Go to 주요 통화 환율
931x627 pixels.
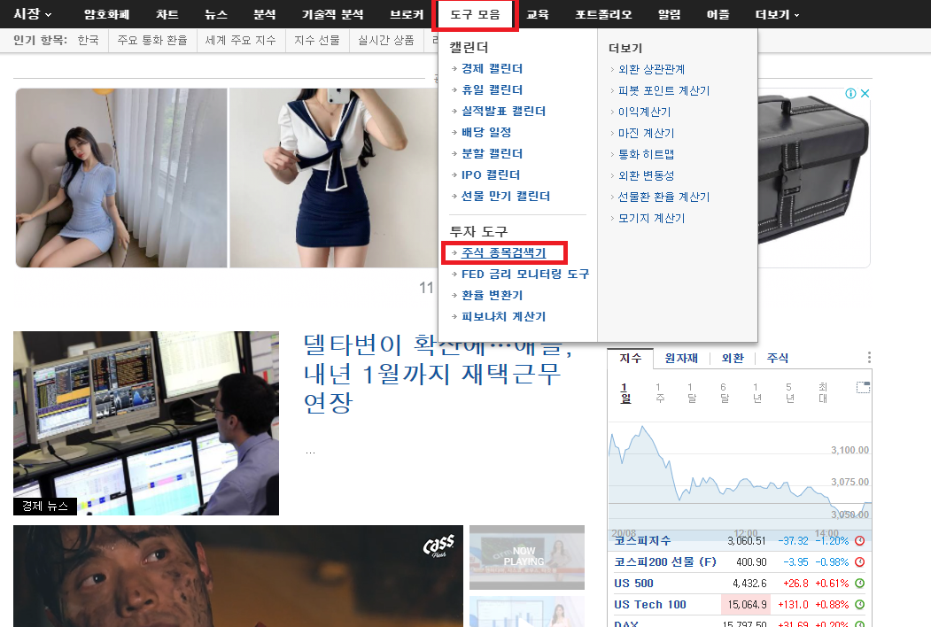(152, 41)
